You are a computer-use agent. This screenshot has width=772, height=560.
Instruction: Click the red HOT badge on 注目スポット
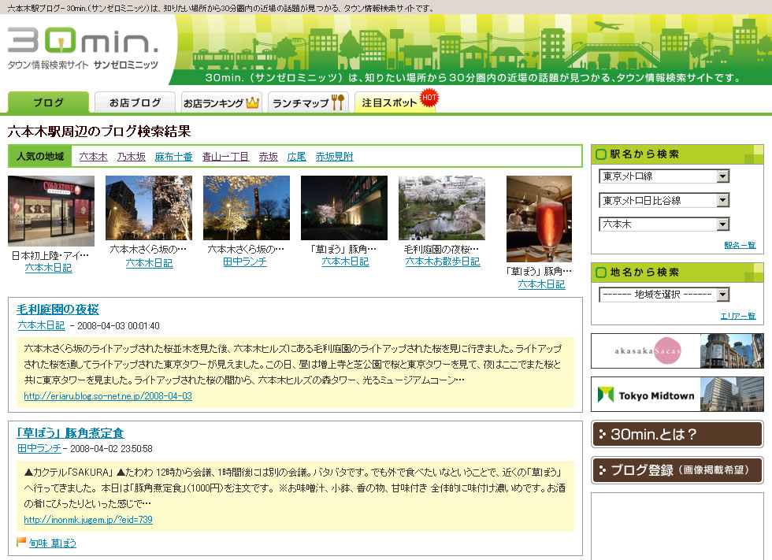[429, 98]
